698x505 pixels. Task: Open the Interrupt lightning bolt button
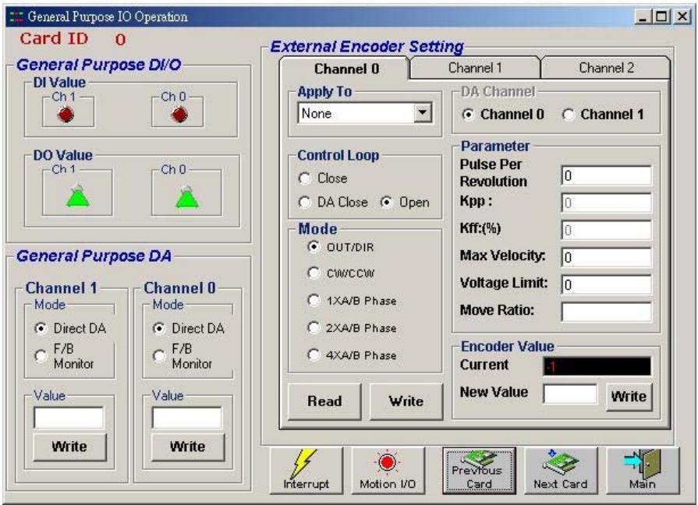click(306, 470)
